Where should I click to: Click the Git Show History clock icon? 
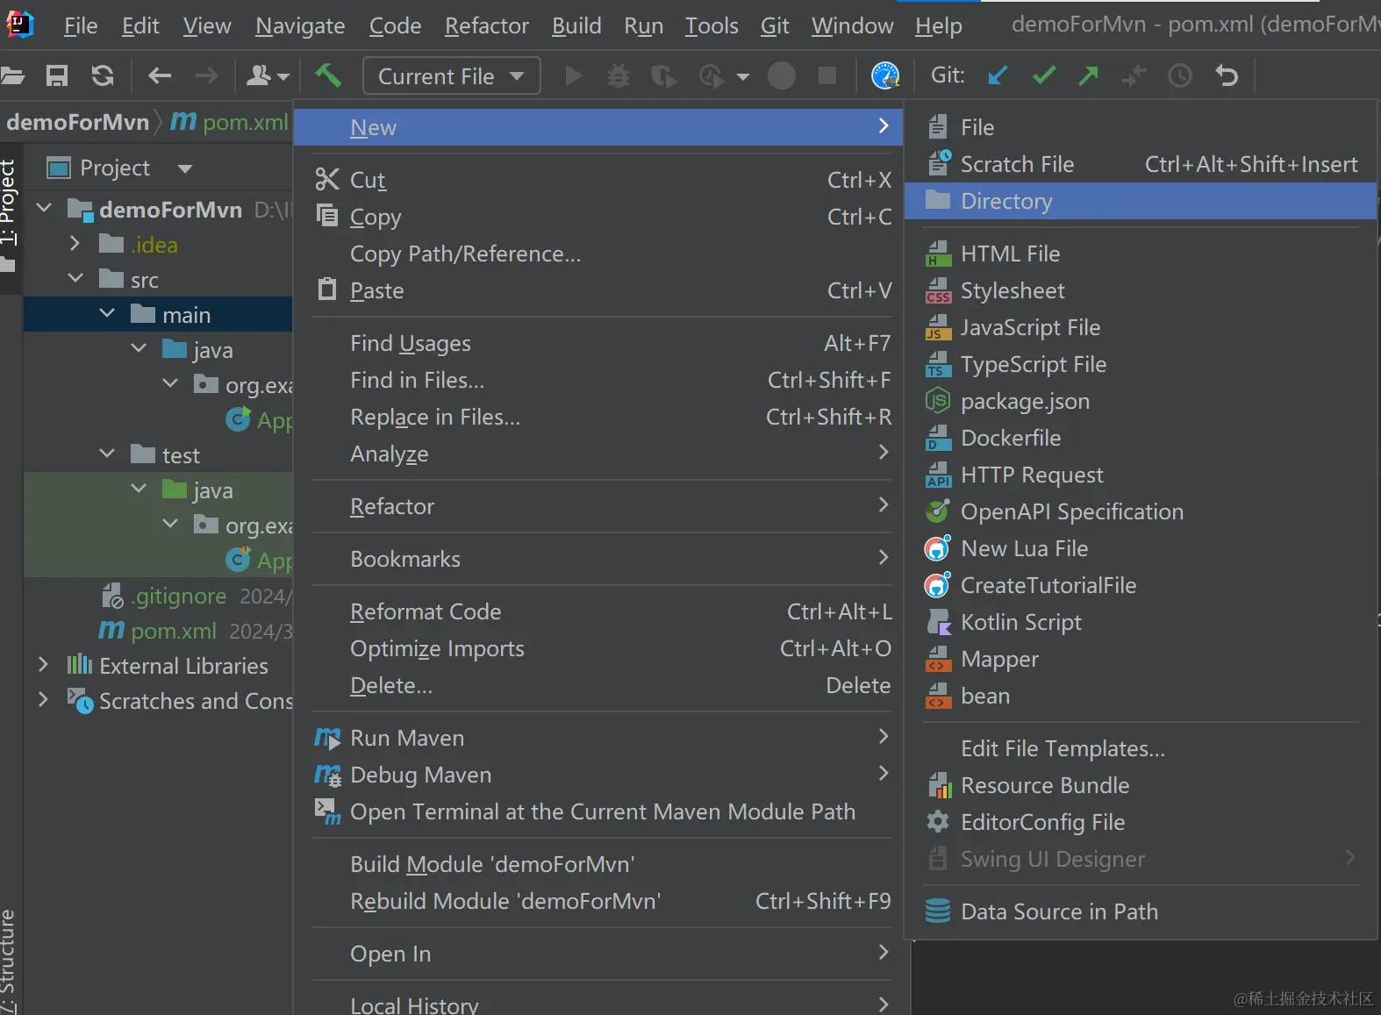pos(1180,76)
